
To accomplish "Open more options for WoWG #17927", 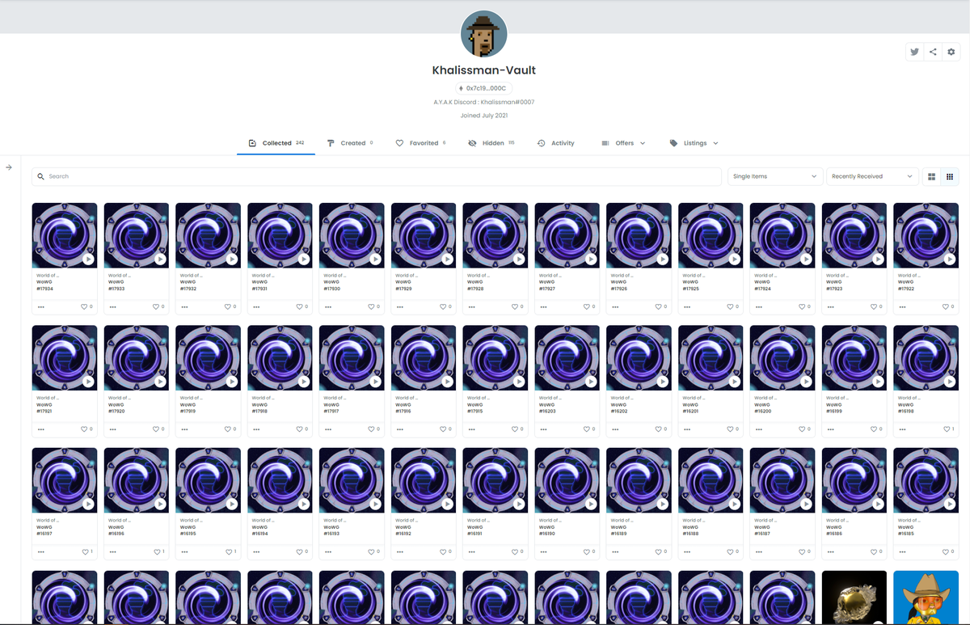I will click(543, 307).
